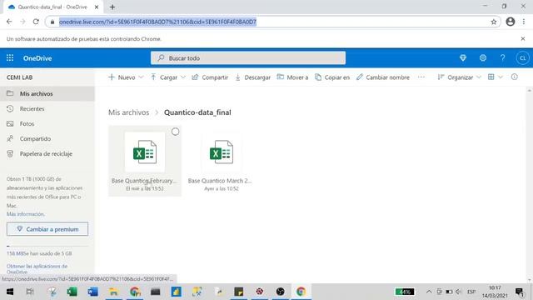Click the taskbar clock and date
This screenshot has height=300, width=533.
495,292
